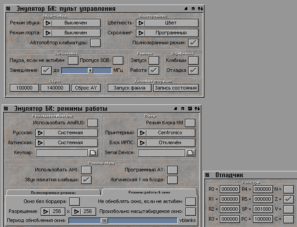Click the zoom gadget of the пульт управления window

(x=193, y=9)
